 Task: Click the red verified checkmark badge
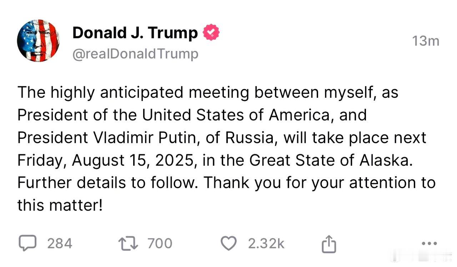[x=211, y=33]
